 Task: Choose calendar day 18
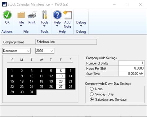point(41,81)
